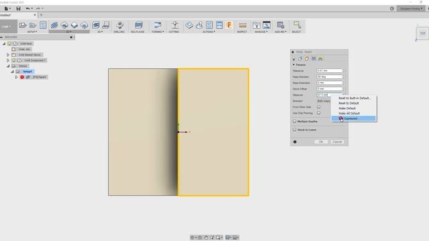Open the Tool tab in Face dialog
The height and width of the screenshot is (241, 429).
294,59
